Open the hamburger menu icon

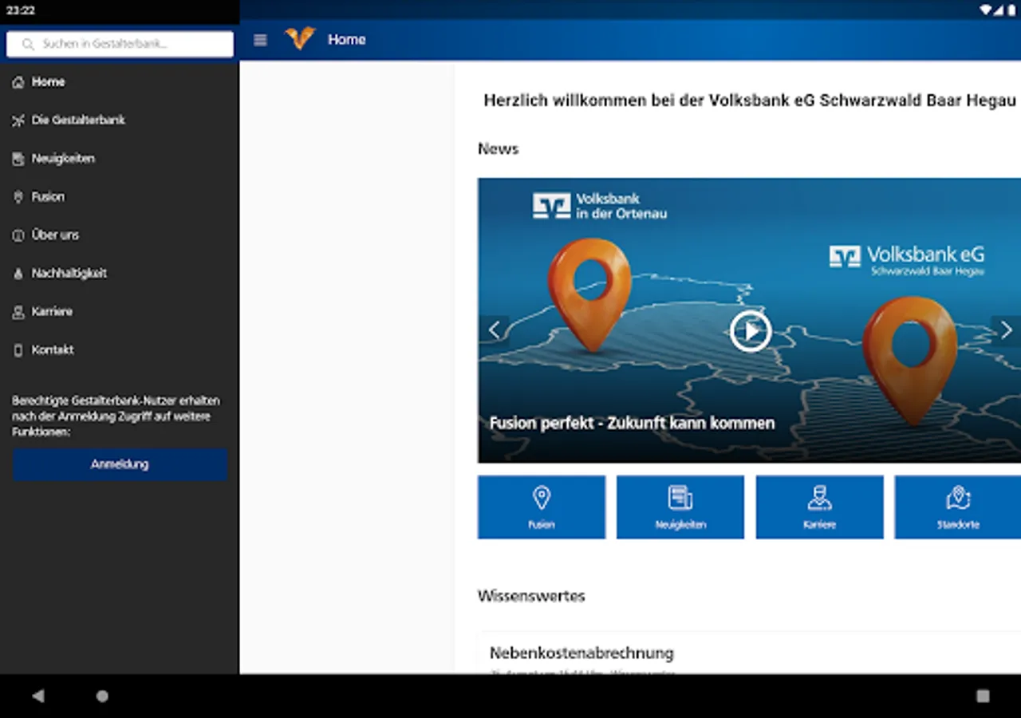[260, 40]
